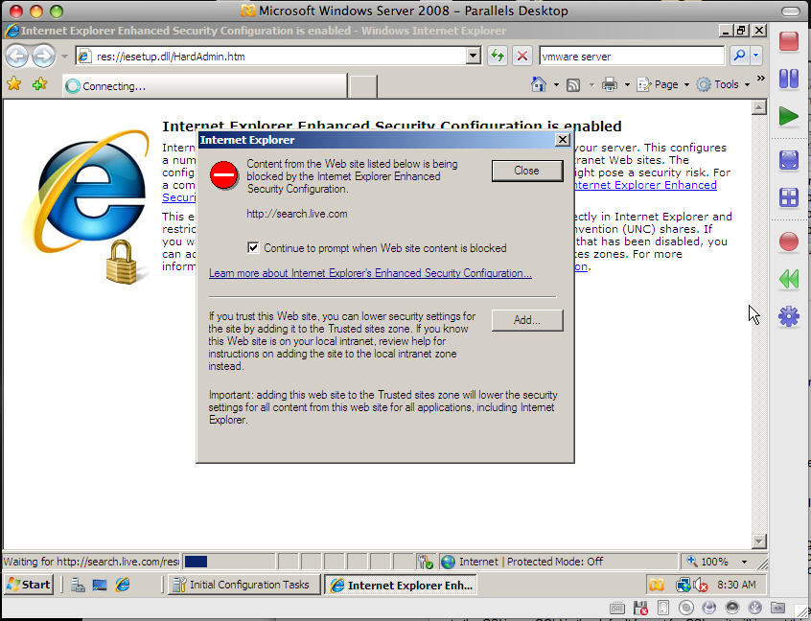Click the Print icon
811x621 pixels.
tap(610, 84)
